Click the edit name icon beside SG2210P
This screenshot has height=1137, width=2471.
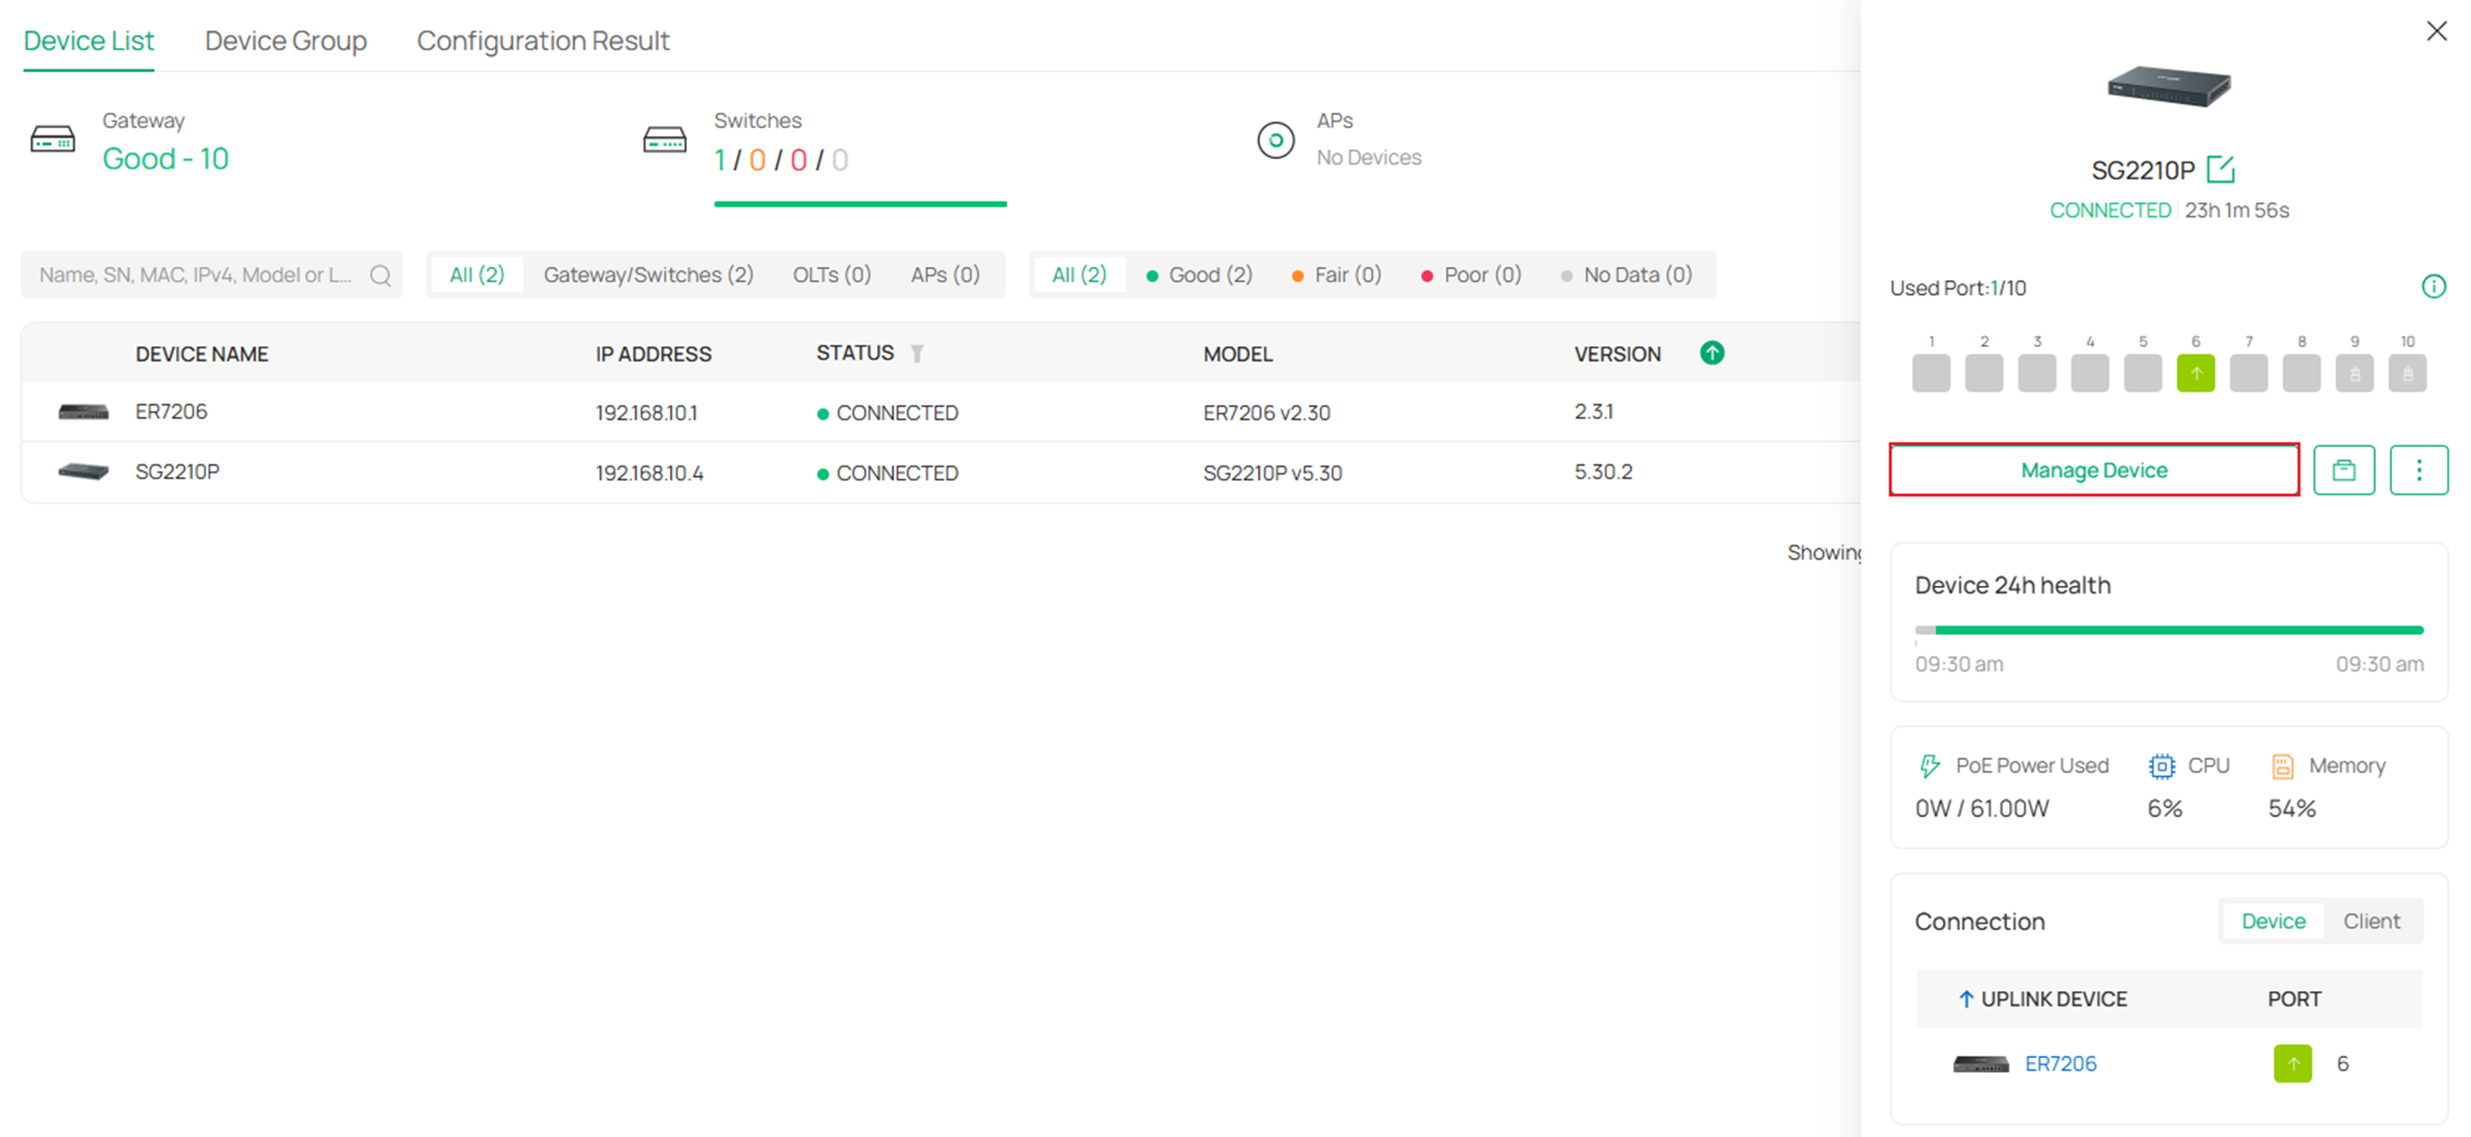pyautogui.click(x=2220, y=169)
